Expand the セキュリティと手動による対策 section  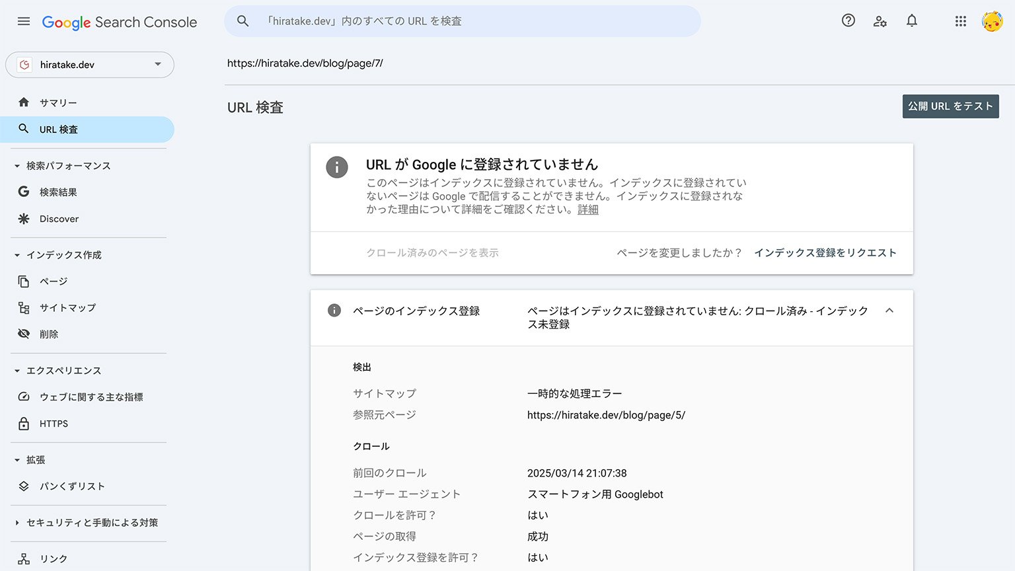point(17,523)
